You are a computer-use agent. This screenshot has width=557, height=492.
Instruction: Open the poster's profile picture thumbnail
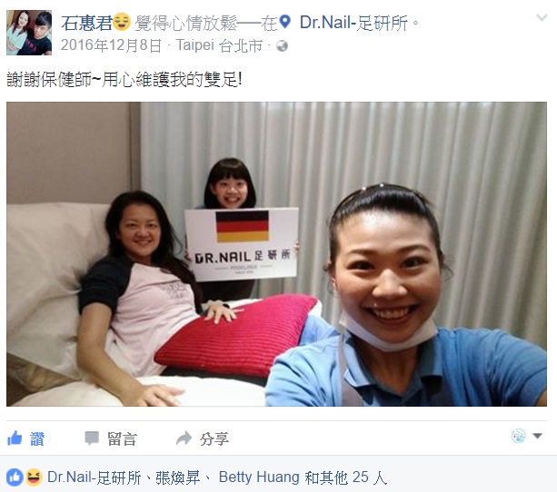pyautogui.click(x=29, y=33)
